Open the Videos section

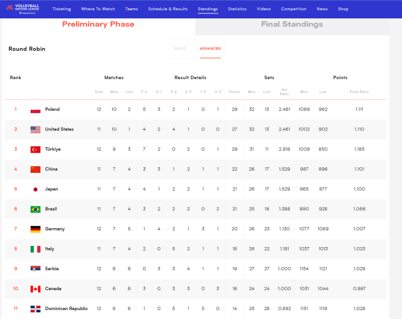click(264, 9)
